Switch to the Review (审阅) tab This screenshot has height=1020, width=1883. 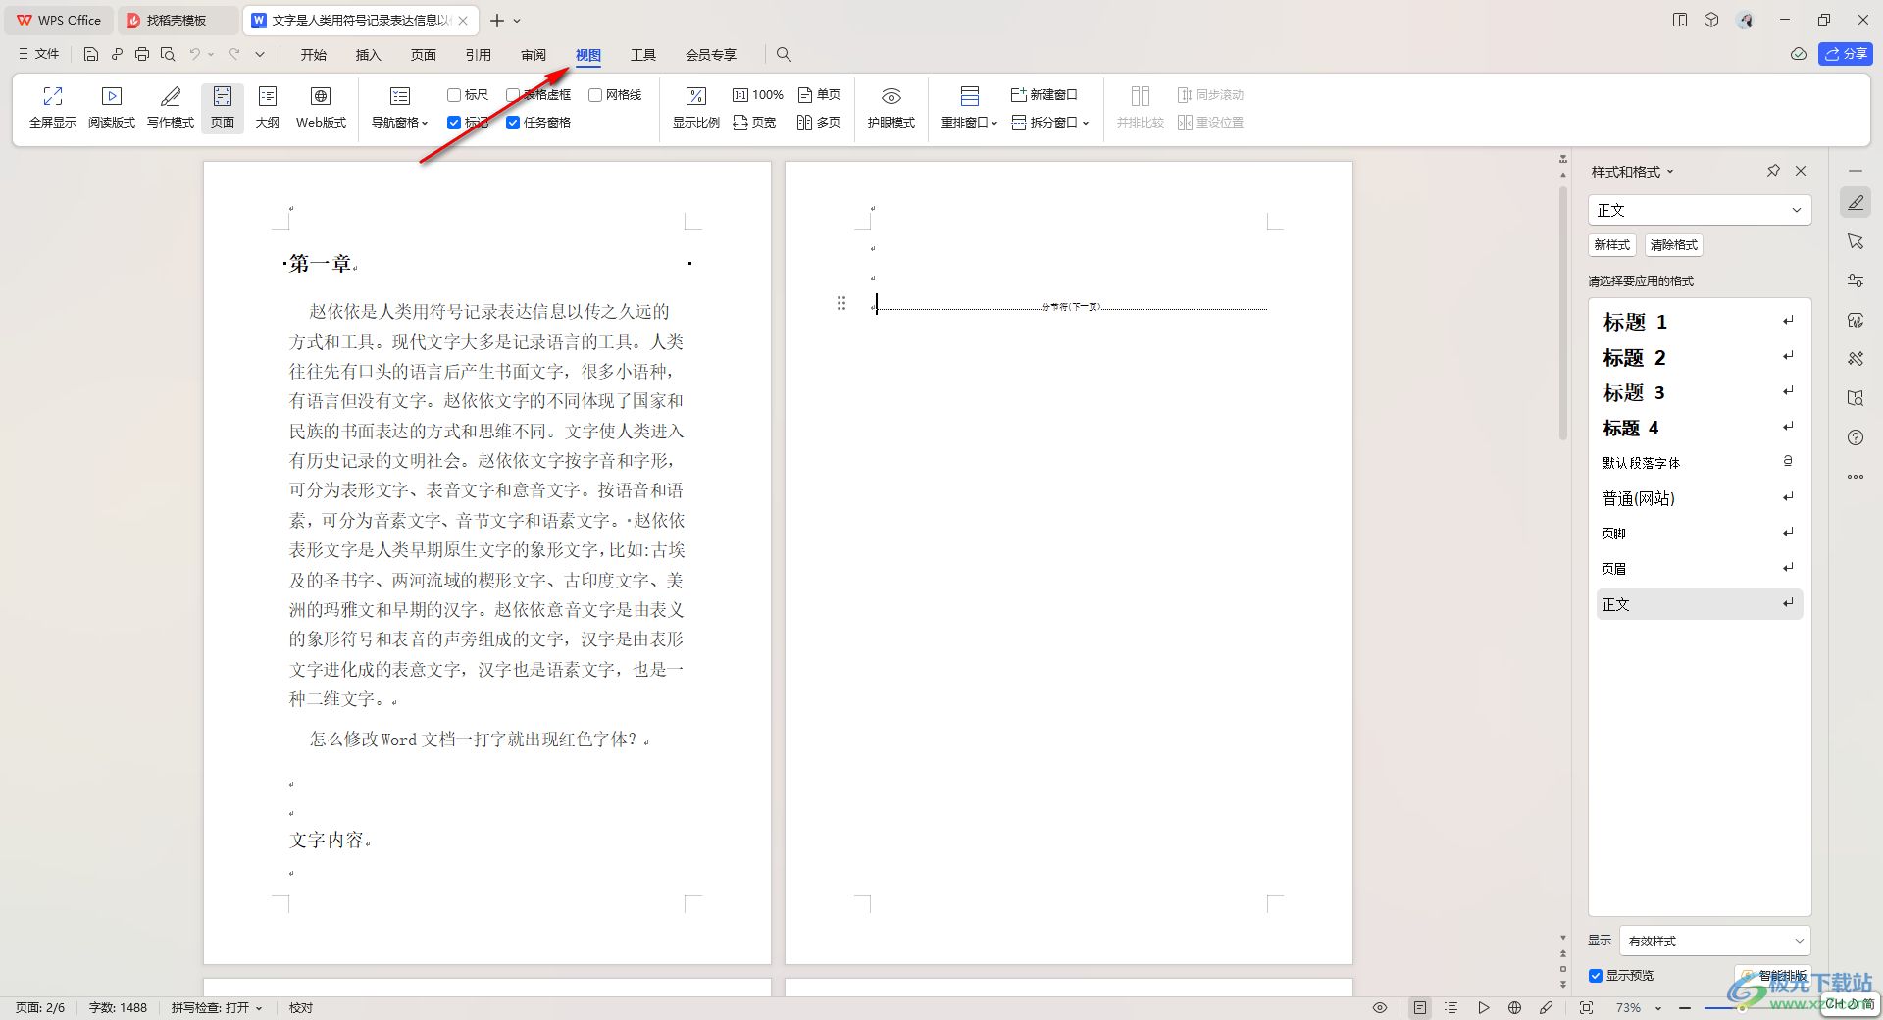(x=534, y=54)
